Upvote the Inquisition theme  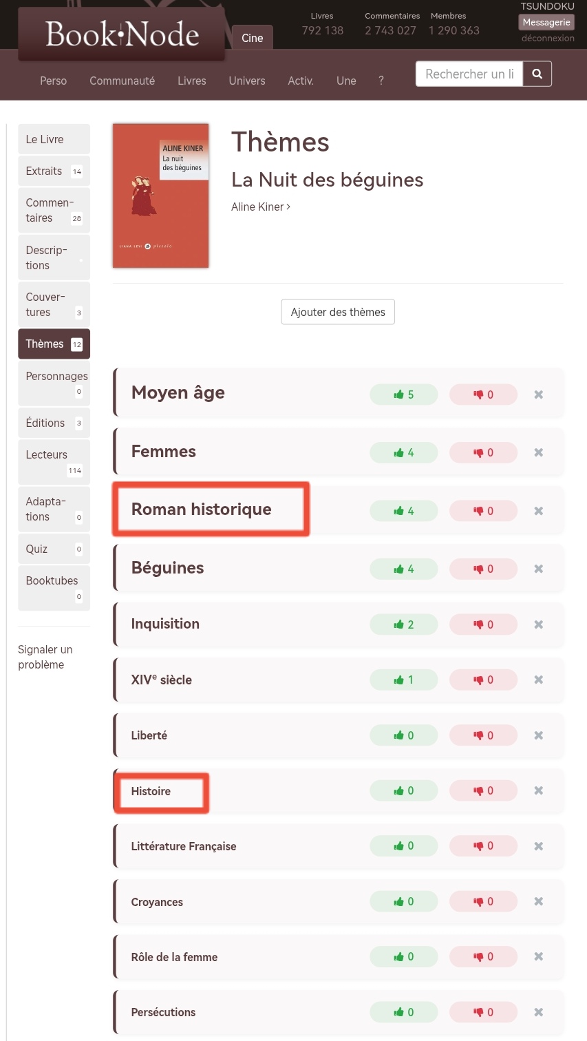click(404, 624)
